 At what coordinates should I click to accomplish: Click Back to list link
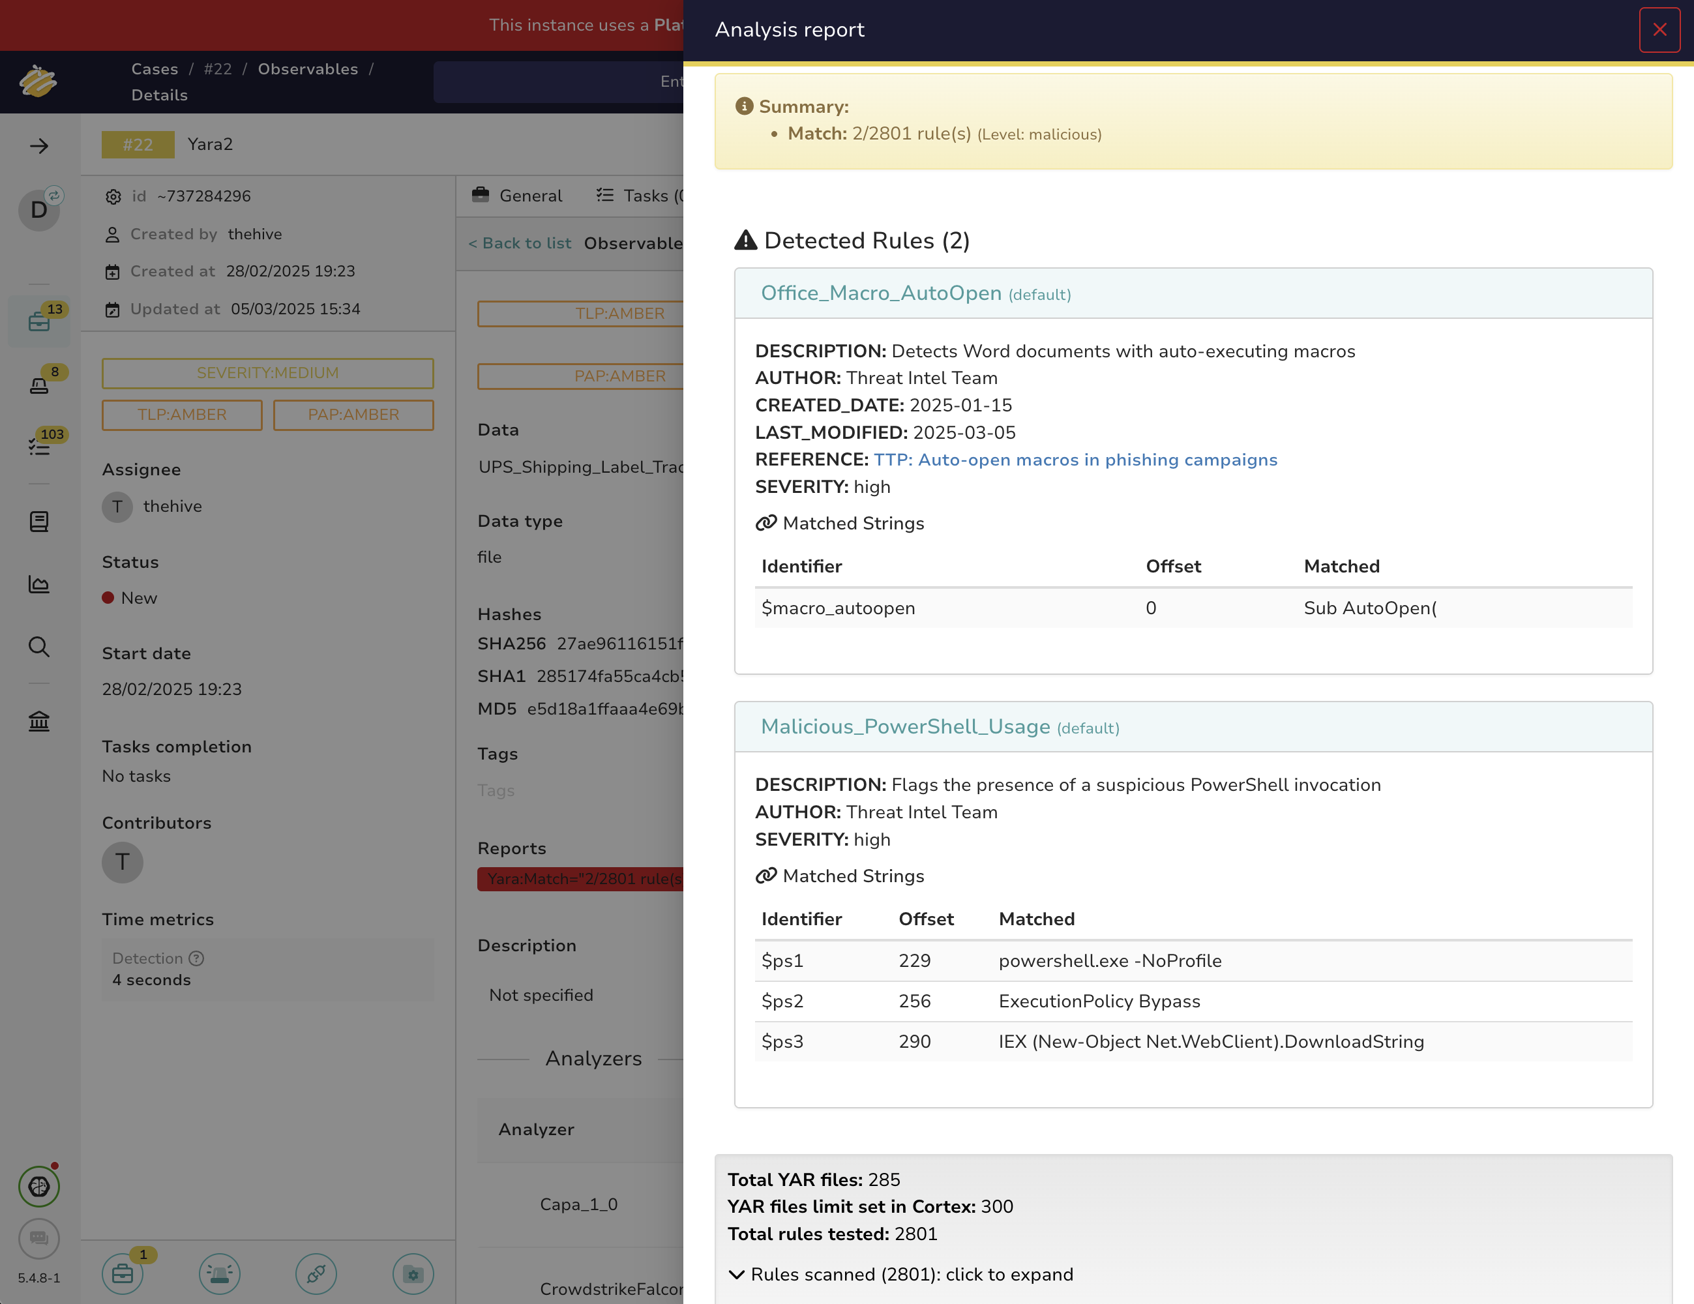pos(520,243)
